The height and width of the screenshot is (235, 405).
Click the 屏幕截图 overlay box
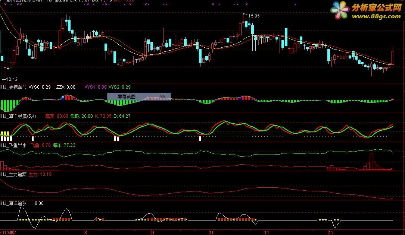(x=139, y=96)
